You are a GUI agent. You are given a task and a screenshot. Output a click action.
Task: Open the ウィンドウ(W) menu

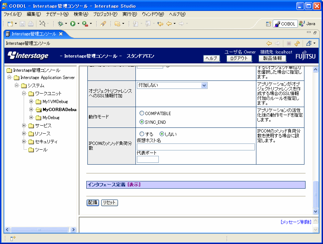click(153, 14)
